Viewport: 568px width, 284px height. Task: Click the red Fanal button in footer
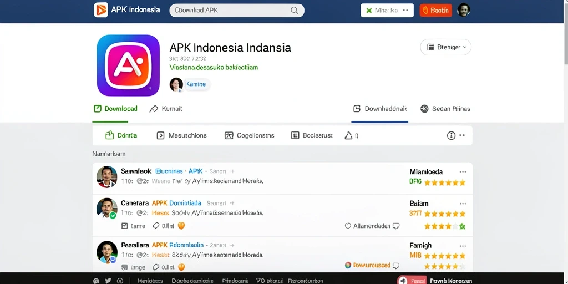click(412, 280)
